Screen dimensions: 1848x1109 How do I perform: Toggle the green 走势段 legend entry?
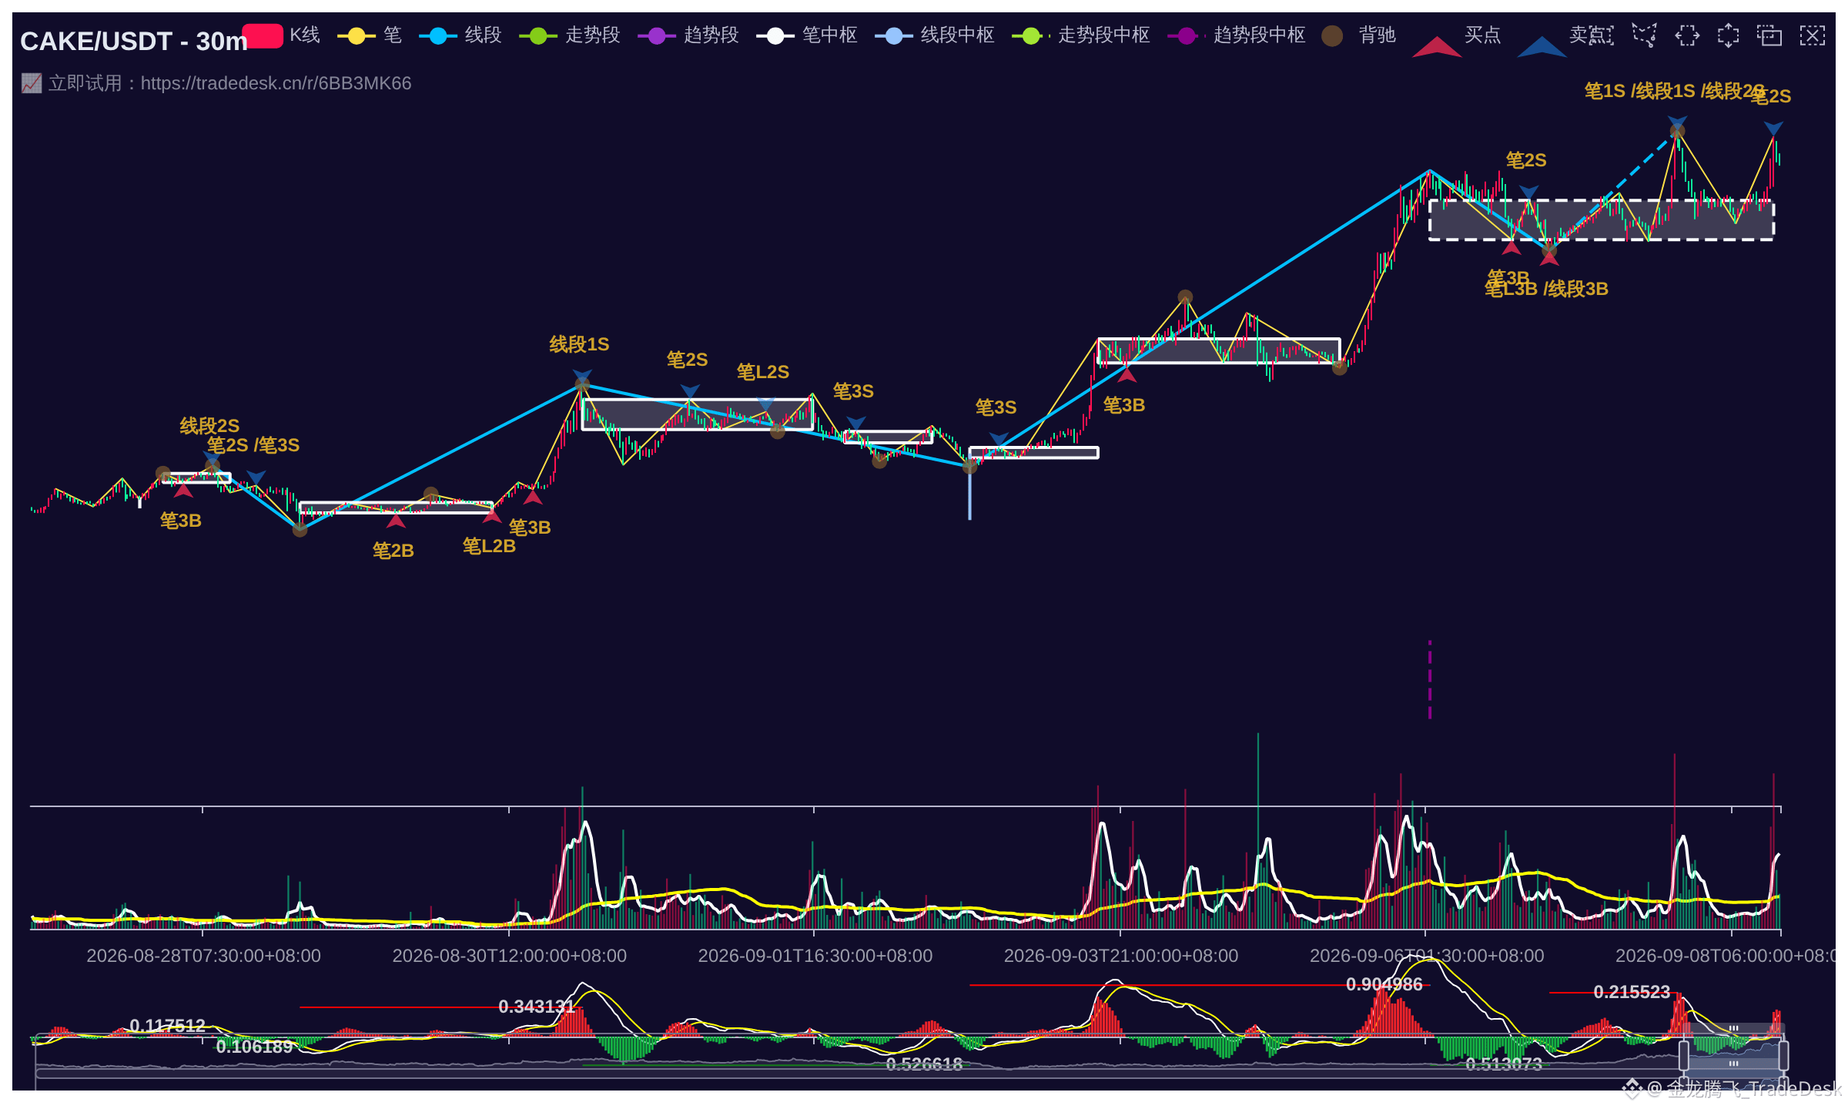click(571, 35)
